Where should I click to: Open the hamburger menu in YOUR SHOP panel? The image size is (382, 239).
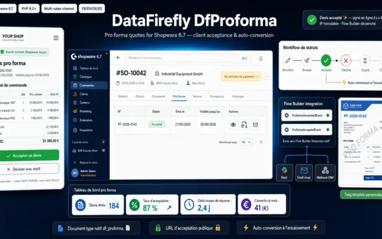click(56, 38)
